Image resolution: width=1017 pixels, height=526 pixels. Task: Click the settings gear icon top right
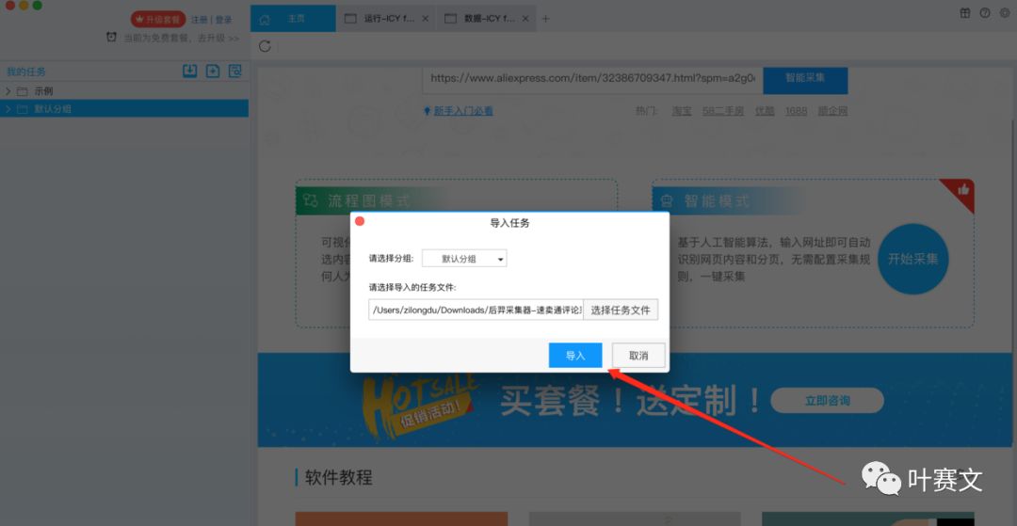click(x=1005, y=13)
